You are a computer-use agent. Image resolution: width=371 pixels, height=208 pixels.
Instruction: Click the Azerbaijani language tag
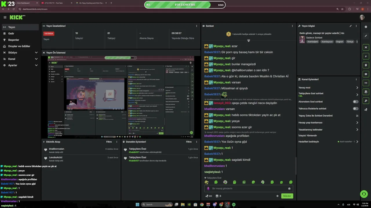coord(312,42)
